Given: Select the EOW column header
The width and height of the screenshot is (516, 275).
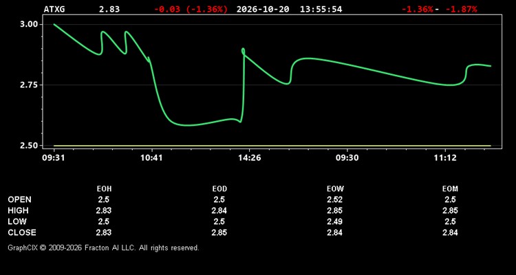Looking at the screenshot, I should pyautogui.click(x=335, y=189).
